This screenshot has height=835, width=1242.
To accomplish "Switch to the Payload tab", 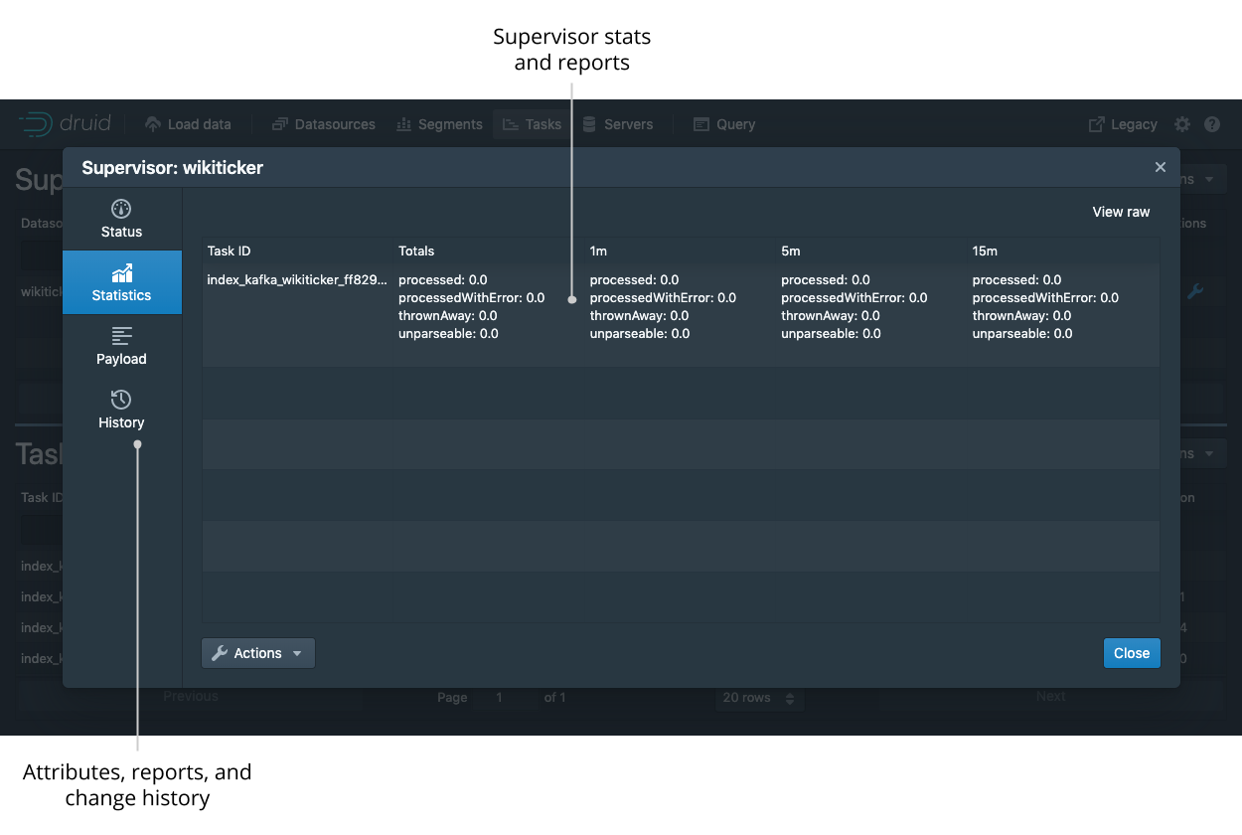I will click(x=121, y=346).
